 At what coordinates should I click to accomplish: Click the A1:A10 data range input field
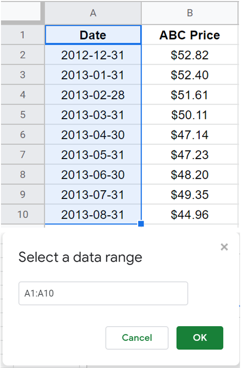(x=103, y=294)
